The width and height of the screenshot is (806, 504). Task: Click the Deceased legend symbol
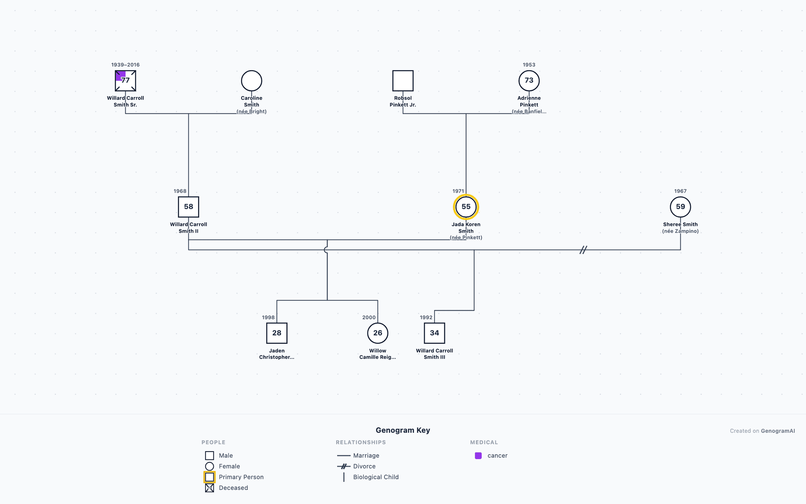(x=209, y=488)
